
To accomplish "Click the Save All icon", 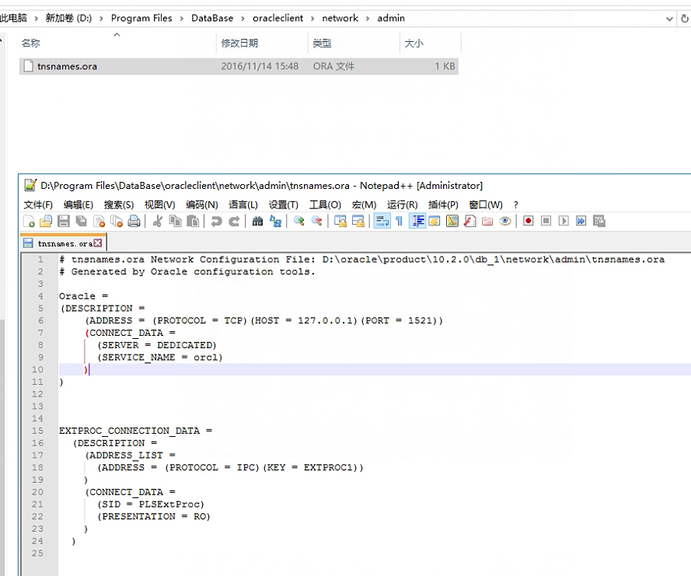I will tap(80, 221).
